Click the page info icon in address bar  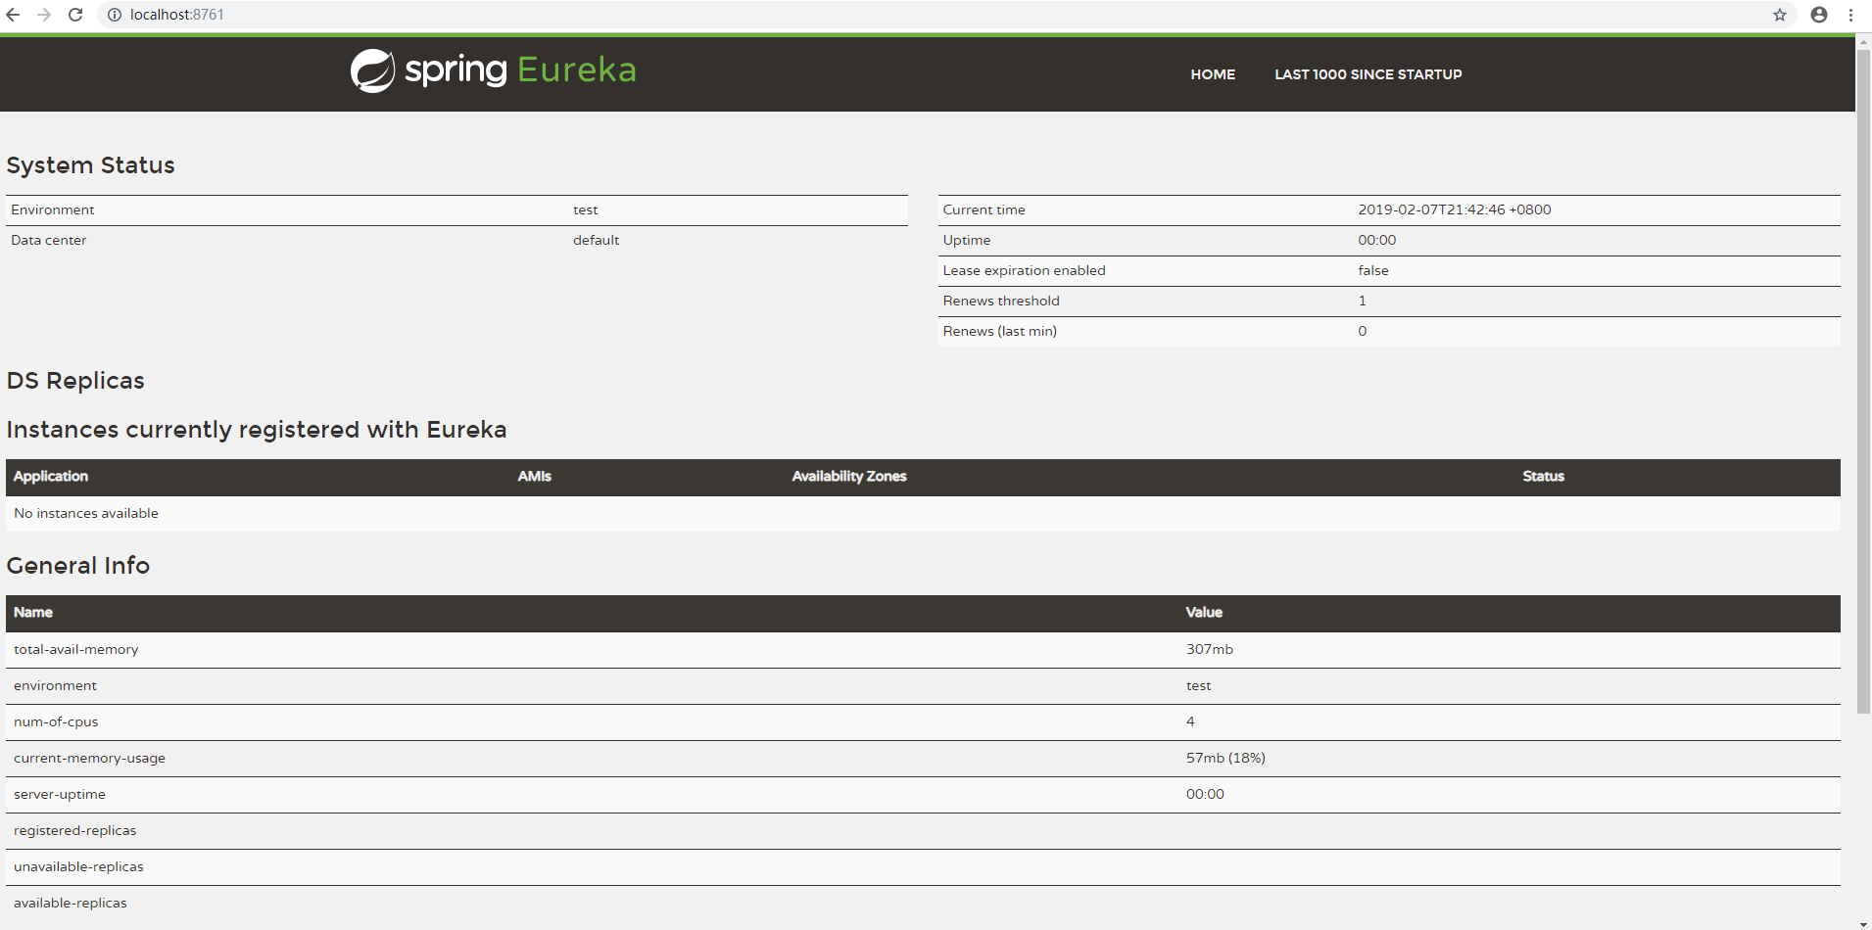pos(114,15)
